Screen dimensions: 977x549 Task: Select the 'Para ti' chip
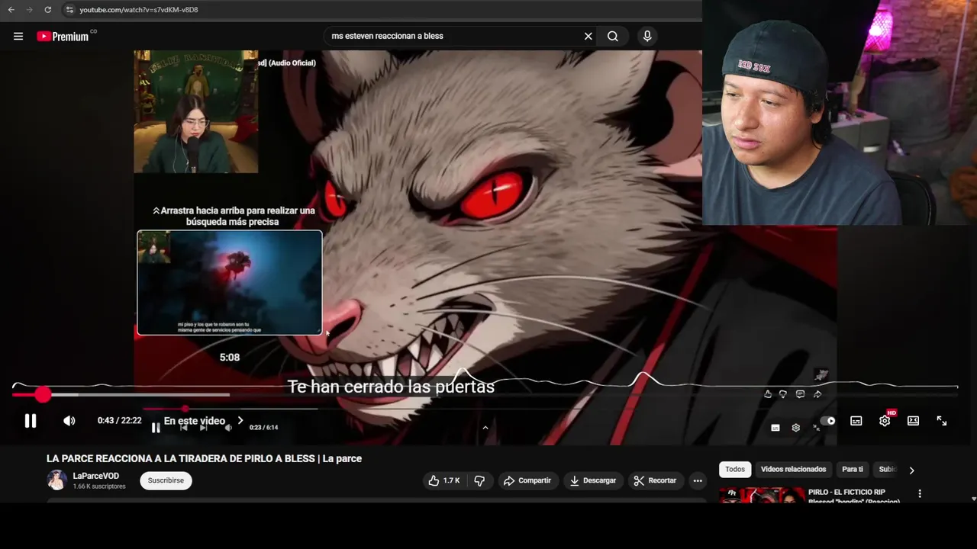[853, 470]
